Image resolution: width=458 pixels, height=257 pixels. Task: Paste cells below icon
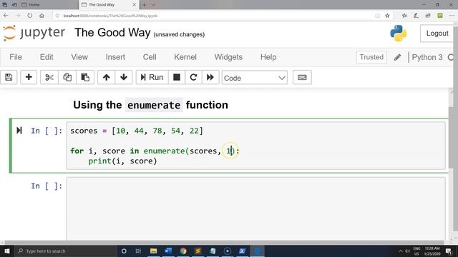tap(85, 77)
